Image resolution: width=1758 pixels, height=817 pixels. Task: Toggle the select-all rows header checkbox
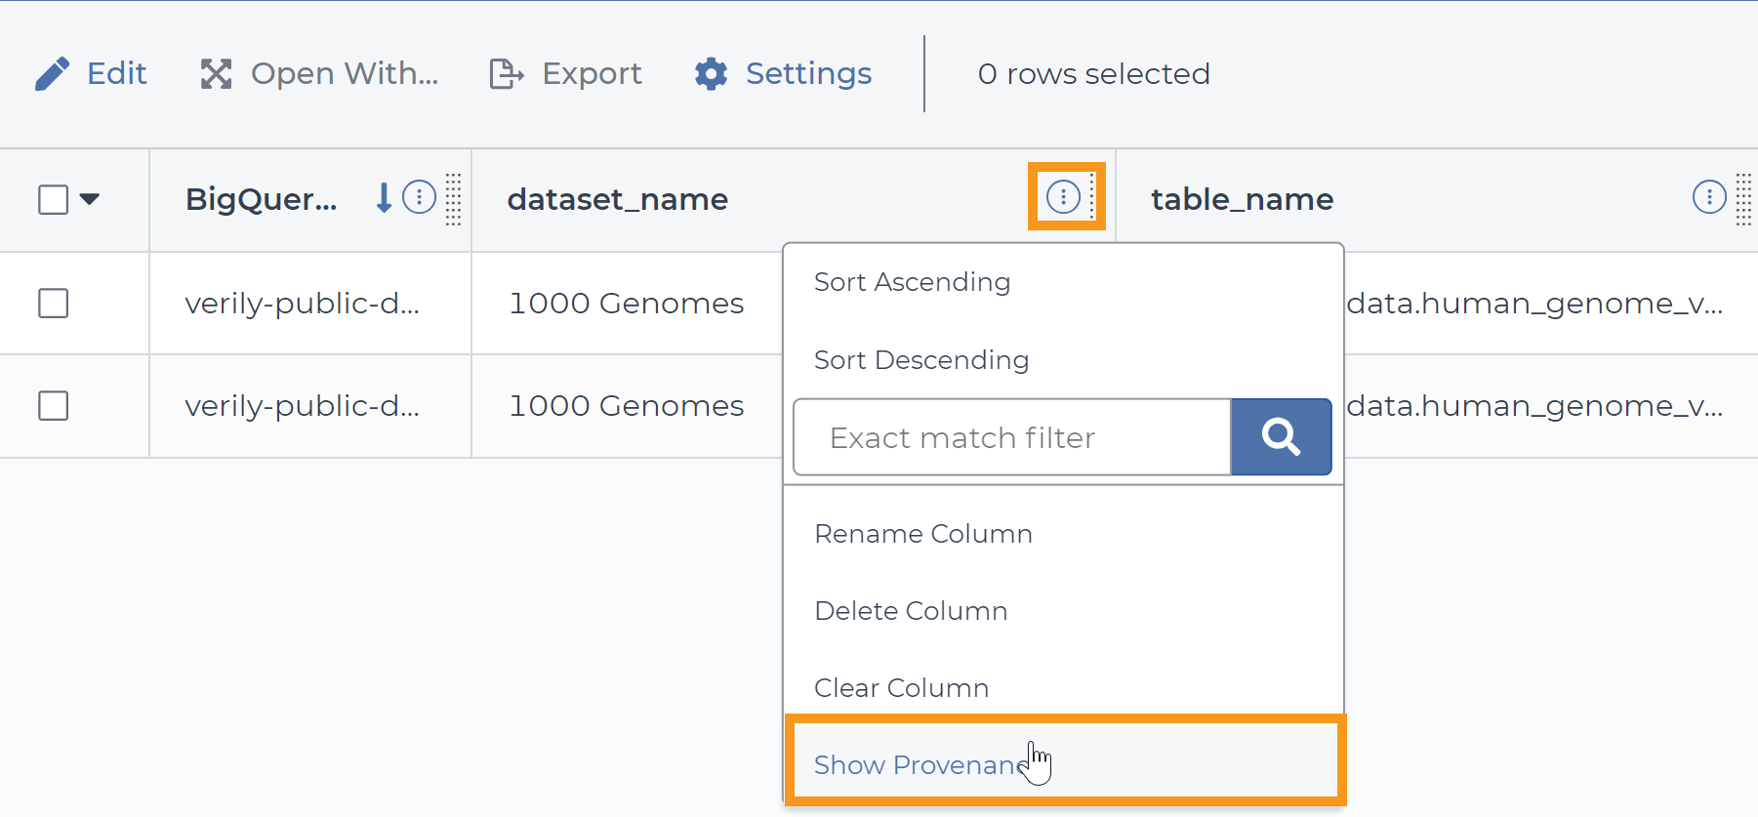point(54,199)
